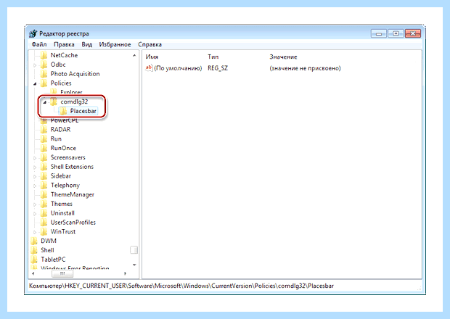This screenshot has width=450, height=319.
Task: Sort by the Тип column header
Action: pos(213,57)
